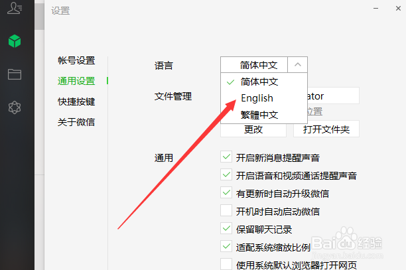Toggle 开启语音和视频通话提醒声音 checkbox
406x270 pixels.
[x=226, y=174]
